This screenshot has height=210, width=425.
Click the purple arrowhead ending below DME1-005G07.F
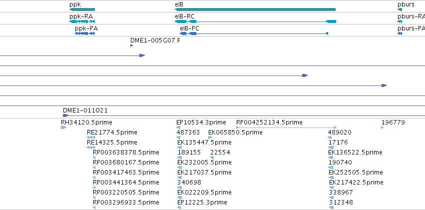(142, 55)
